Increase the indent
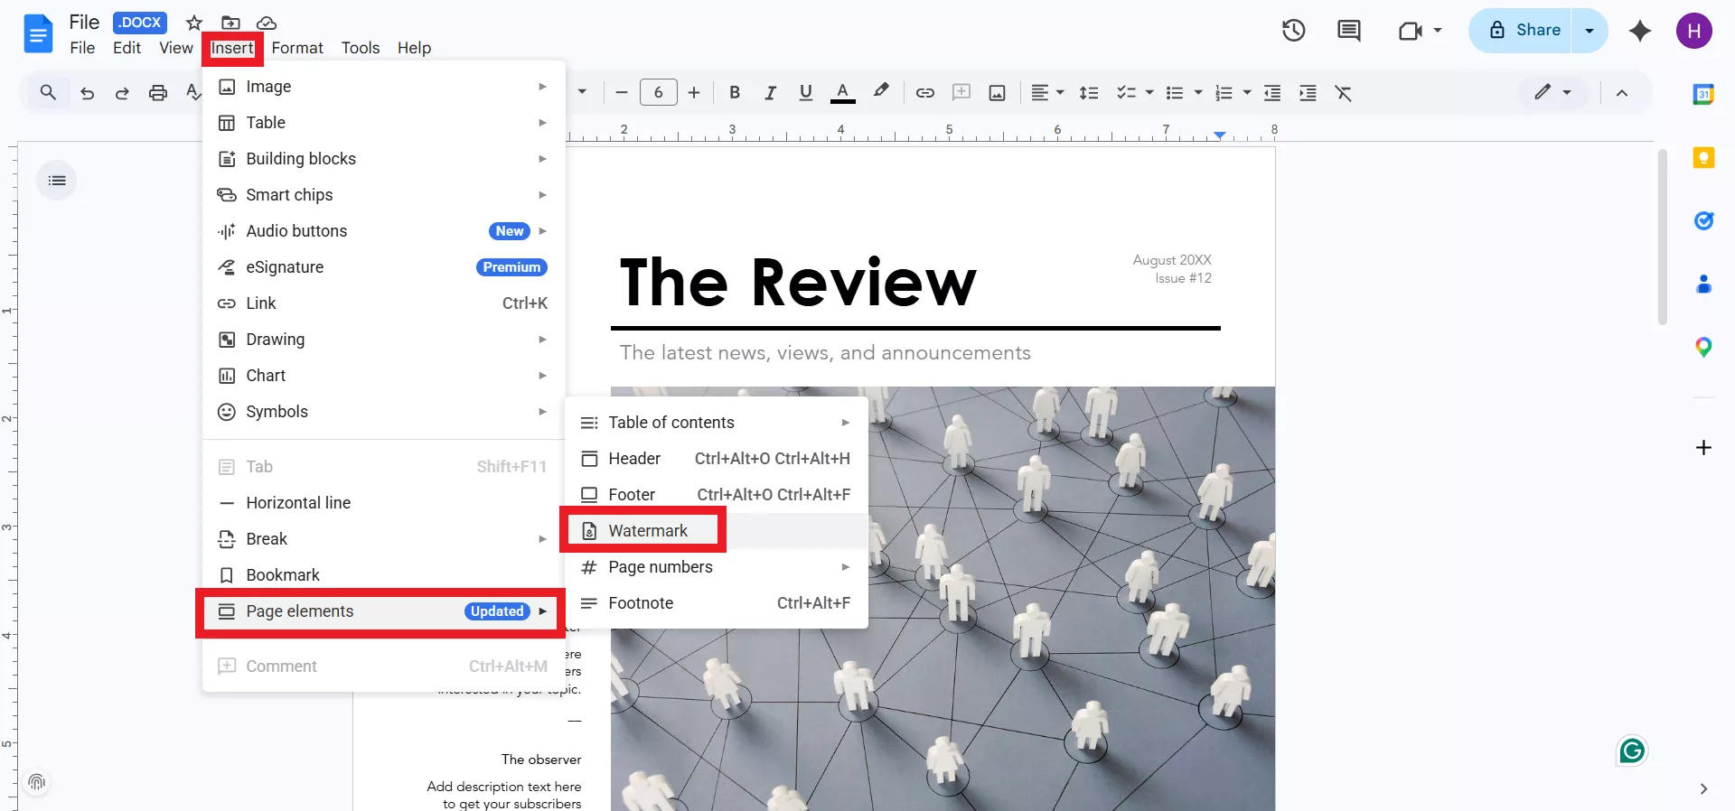 click(1308, 92)
